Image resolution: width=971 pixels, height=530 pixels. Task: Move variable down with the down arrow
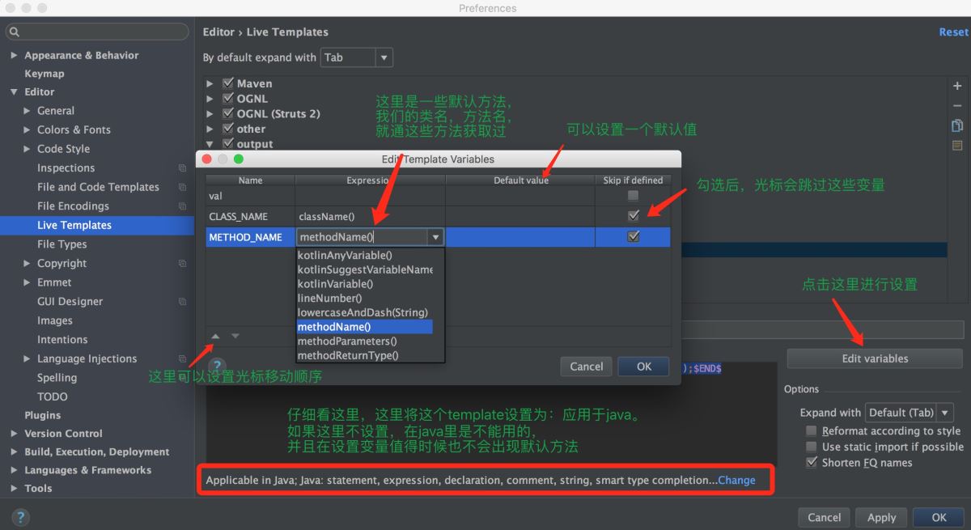tap(235, 336)
